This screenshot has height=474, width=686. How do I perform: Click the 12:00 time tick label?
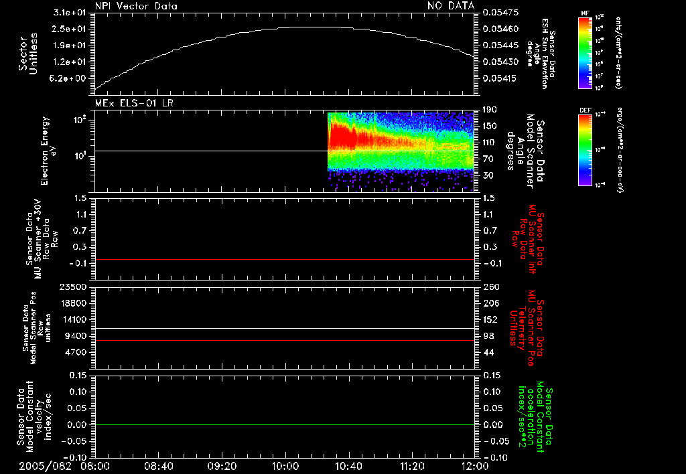pyautogui.click(x=475, y=466)
